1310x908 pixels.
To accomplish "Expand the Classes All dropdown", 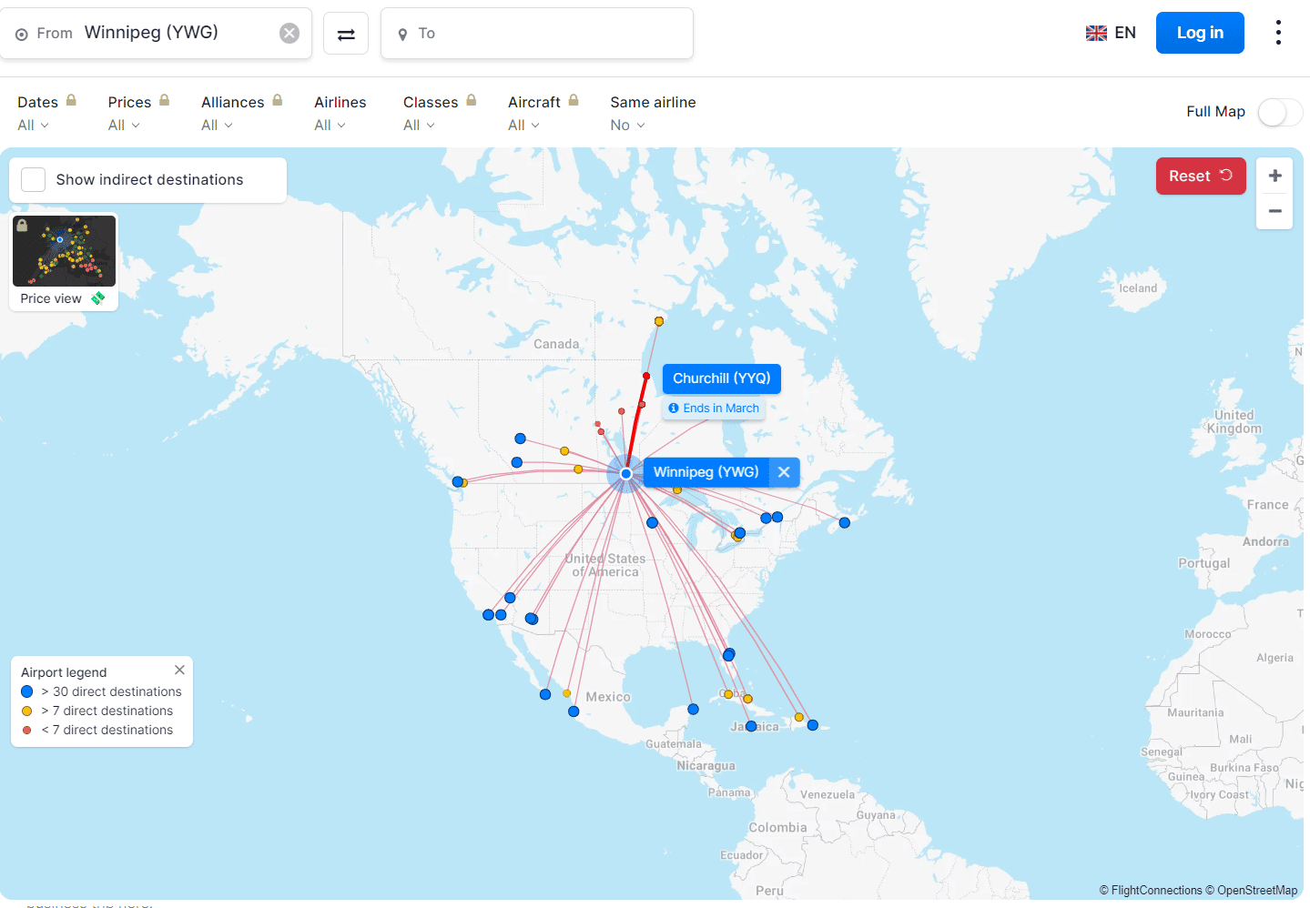I will (x=420, y=126).
